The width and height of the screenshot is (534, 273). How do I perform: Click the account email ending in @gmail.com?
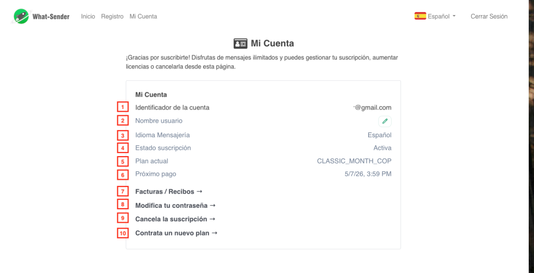coord(372,108)
